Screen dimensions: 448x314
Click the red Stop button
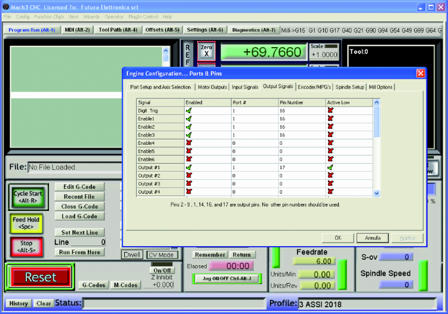26,247
